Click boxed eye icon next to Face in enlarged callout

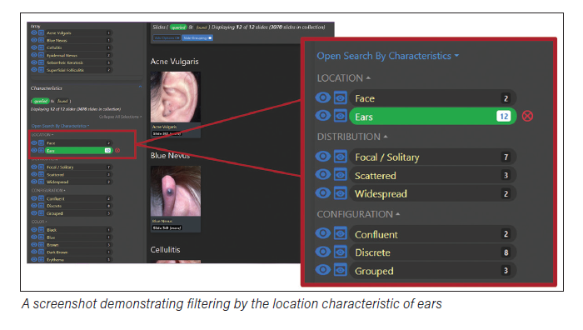point(340,97)
